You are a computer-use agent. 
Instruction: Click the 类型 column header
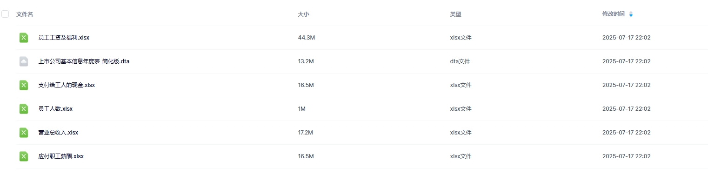pyautogui.click(x=455, y=14)
